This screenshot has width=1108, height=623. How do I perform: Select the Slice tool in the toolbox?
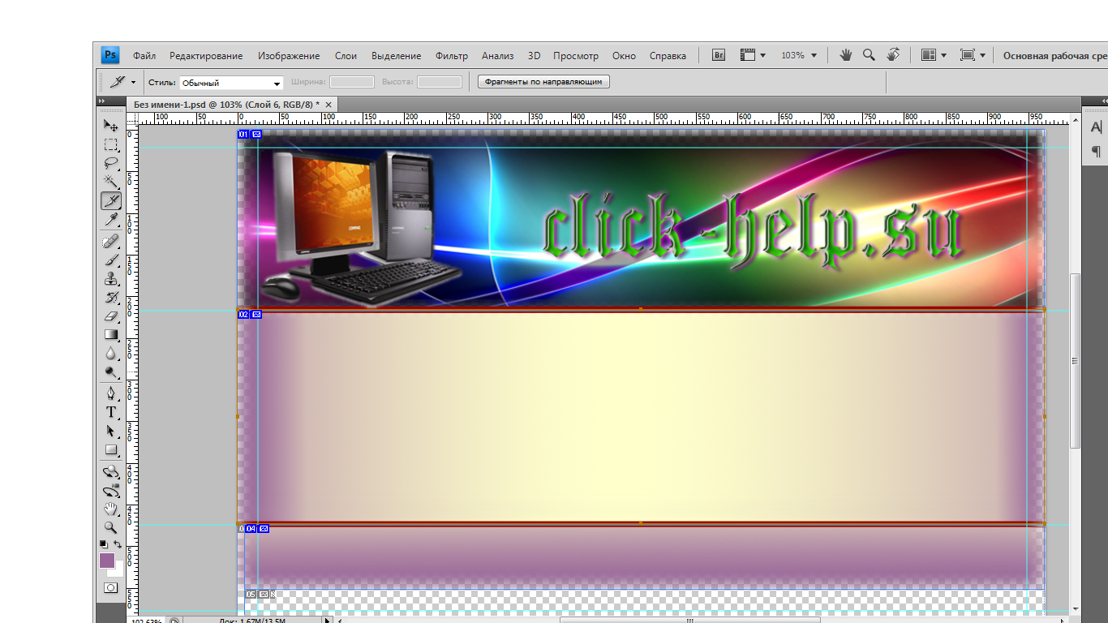[110, 200]
